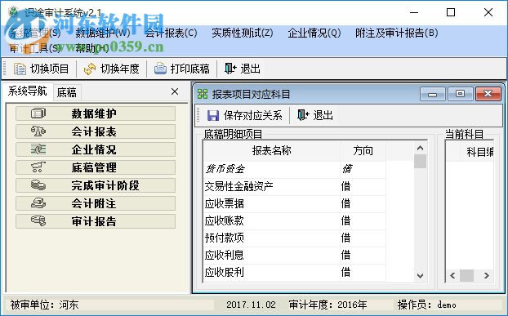Open the 附注及审计报告(B) menu
Screen dimensions: 508x316
(397, 33)
